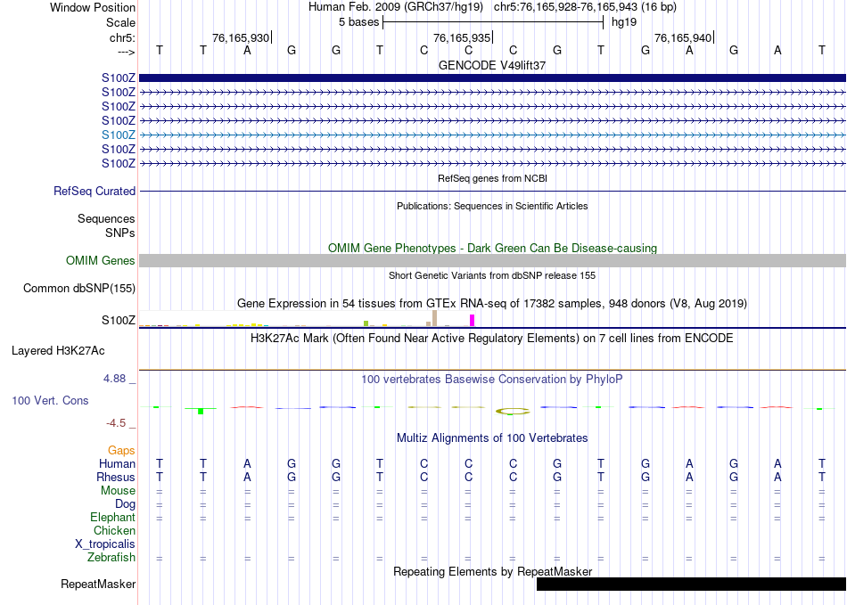The height and width of the screenshot is (605, 847).
Task: Open the OMIM Genes track label
Action: pos(101,261)
